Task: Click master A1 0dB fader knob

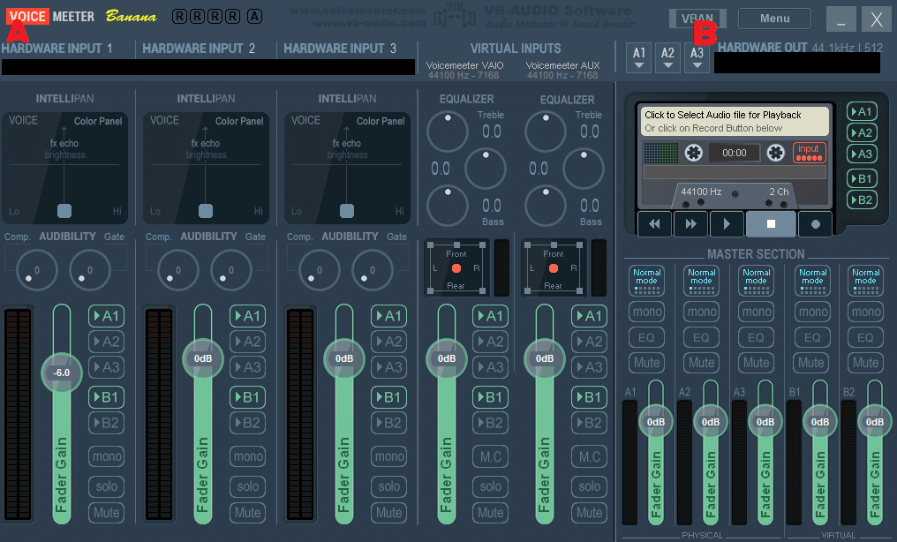Action: (656, 422)
